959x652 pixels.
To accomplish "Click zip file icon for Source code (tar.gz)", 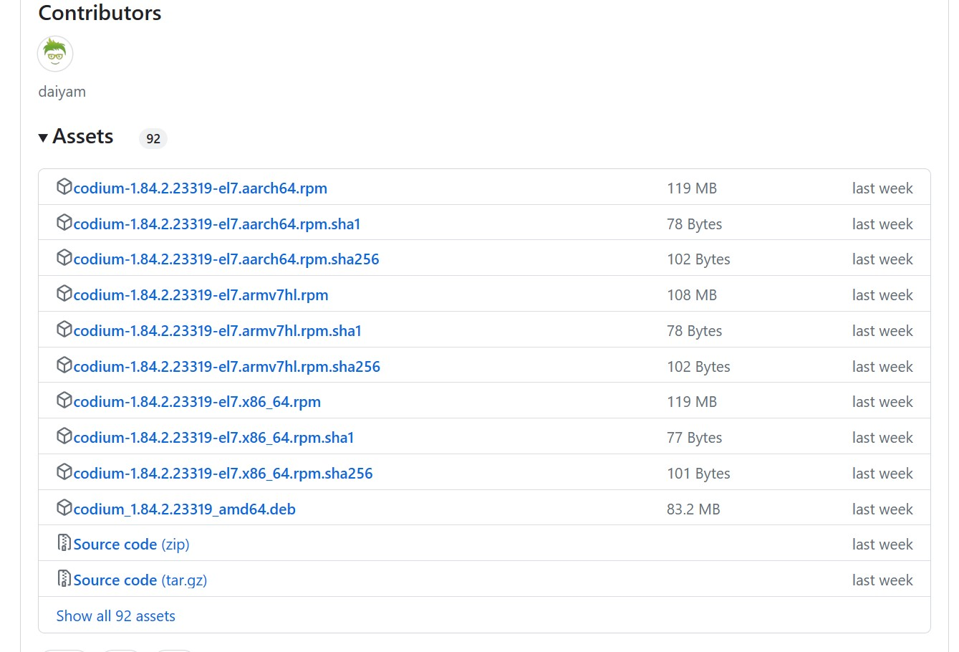I will [64, 579].
